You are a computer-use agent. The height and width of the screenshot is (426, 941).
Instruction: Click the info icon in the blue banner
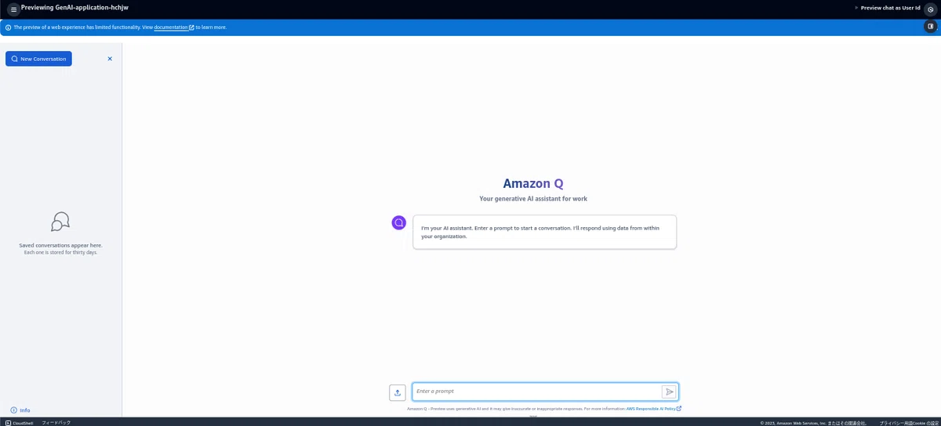click(8, 27)
